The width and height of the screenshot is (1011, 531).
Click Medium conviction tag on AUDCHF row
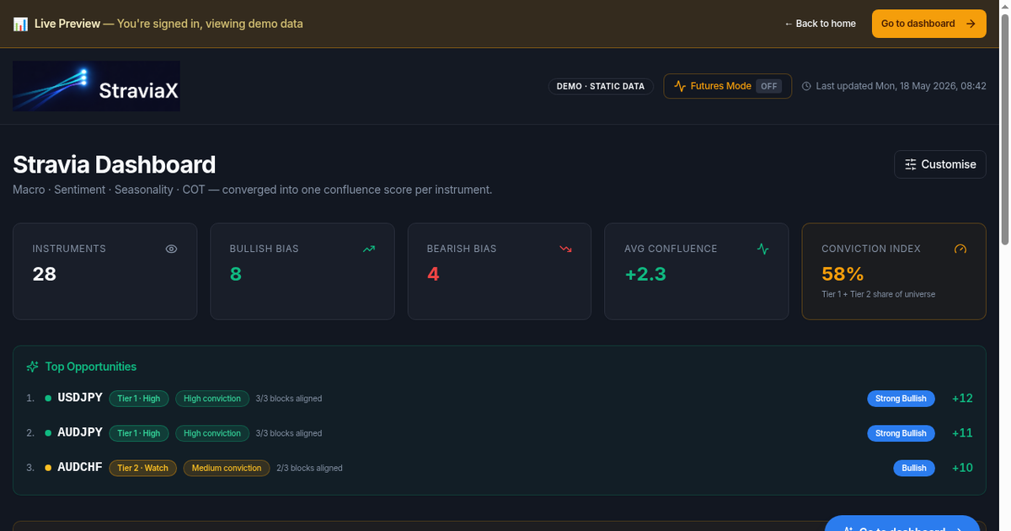[227, 468]
